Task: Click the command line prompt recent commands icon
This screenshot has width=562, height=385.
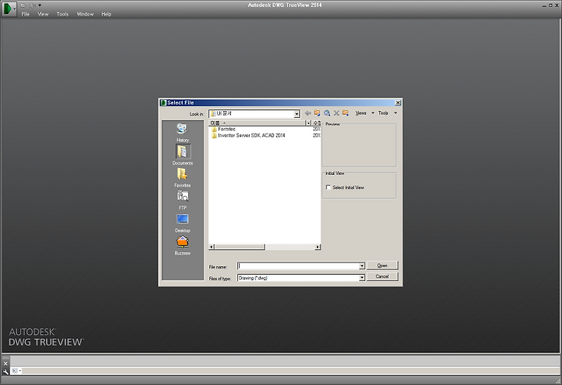Action: pyautogui.click(x=16, y=371)
